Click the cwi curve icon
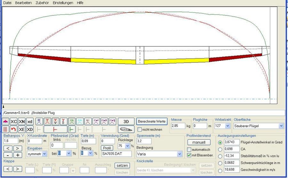 click(x=96, y=121)
